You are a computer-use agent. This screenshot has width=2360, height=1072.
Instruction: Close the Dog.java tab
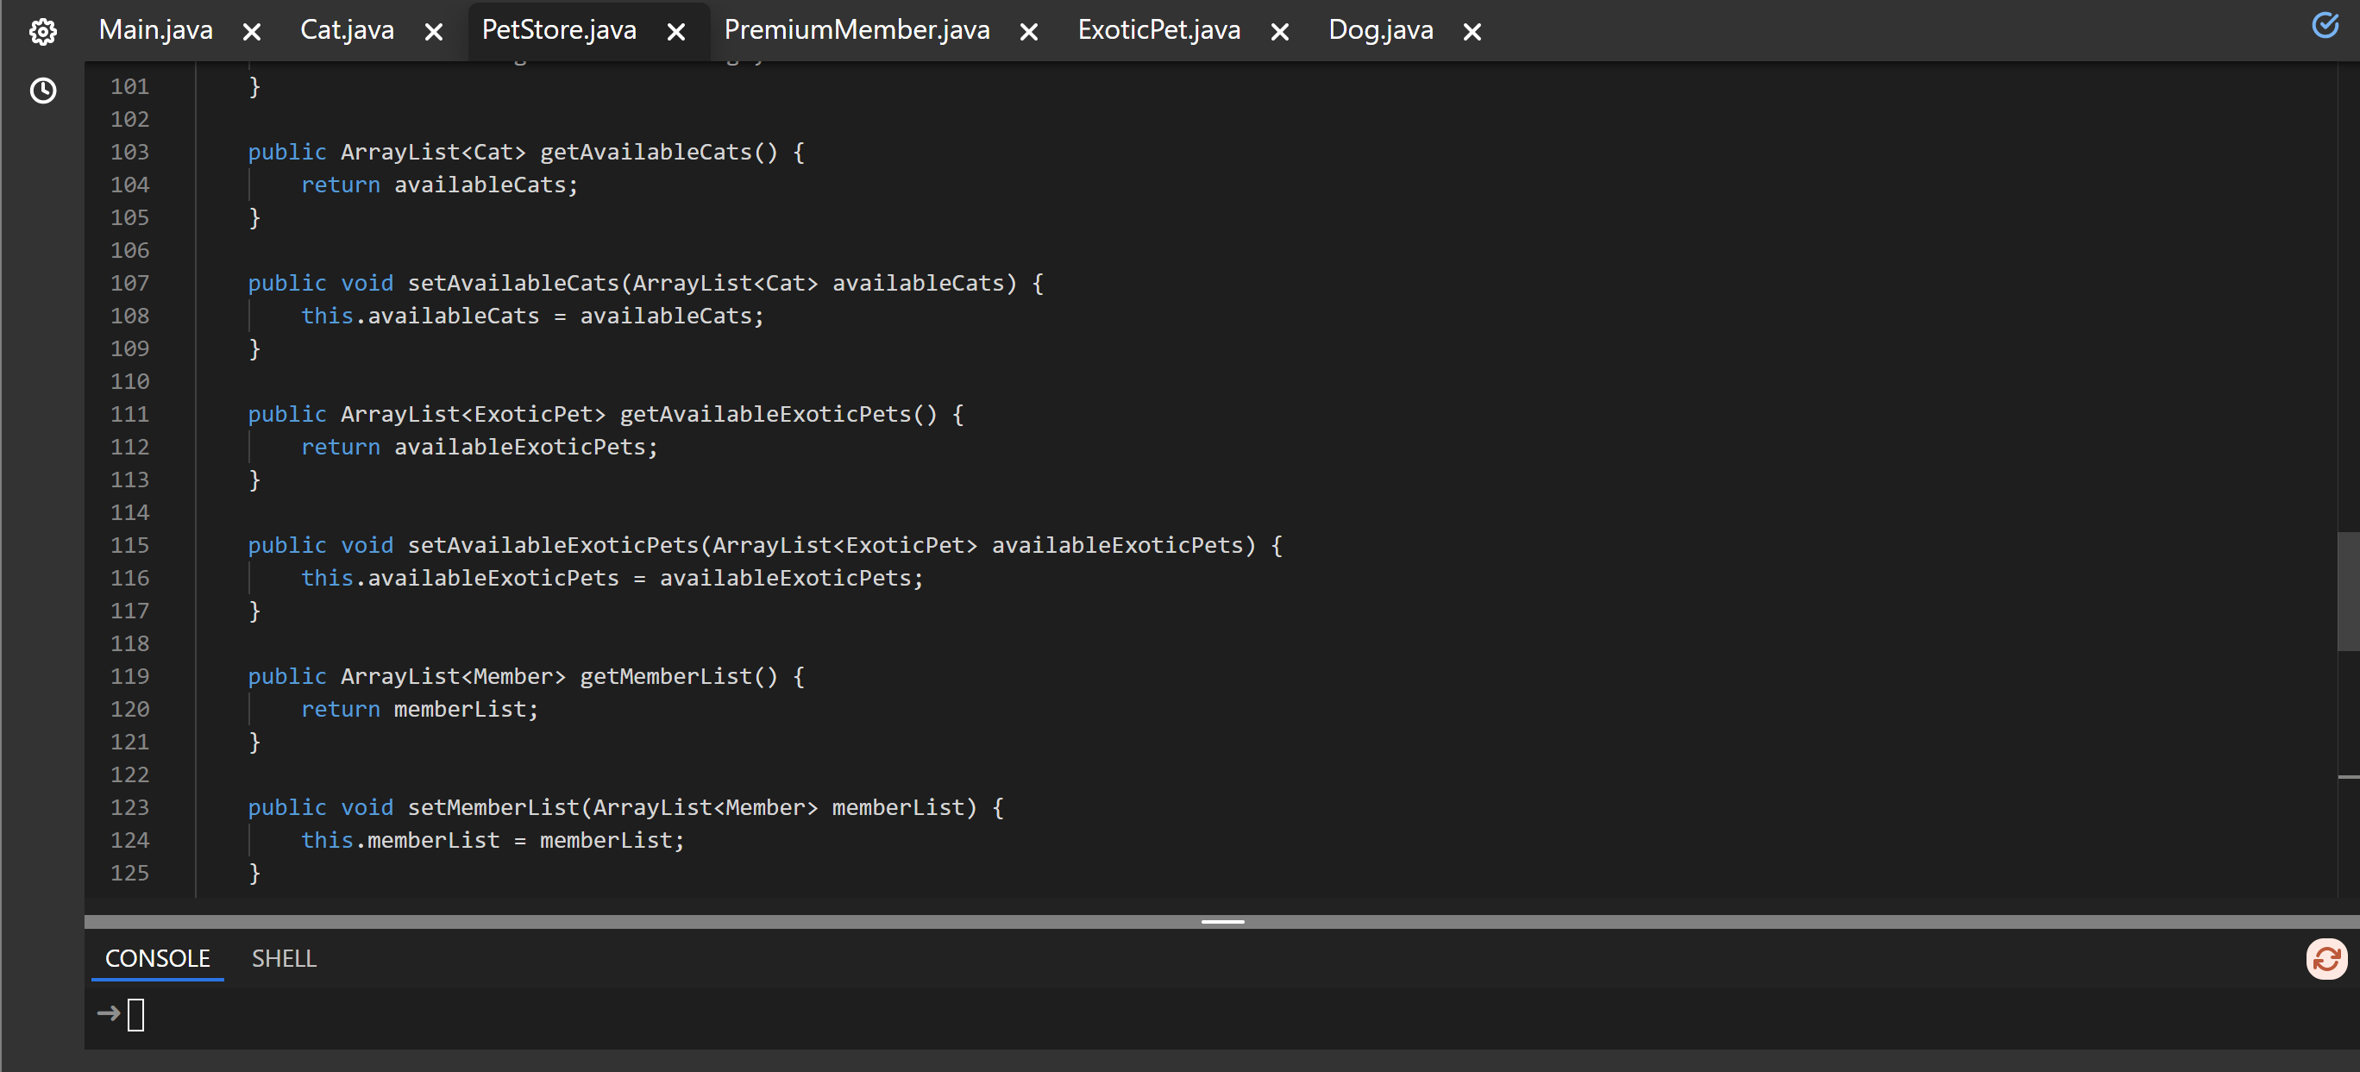click(x=1472, y=32)
